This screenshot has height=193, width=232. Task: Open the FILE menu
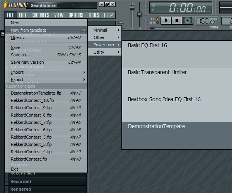click(10, 15)
